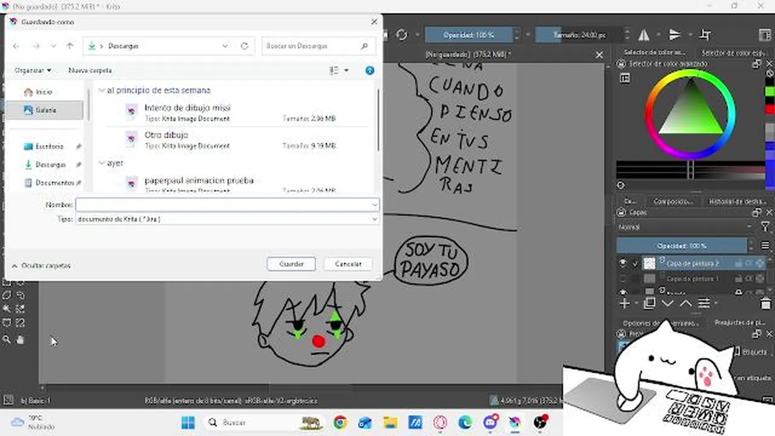Collapse the 'al principio de esta semana' group
Viewport: 775px width, 436px height.
102,90
